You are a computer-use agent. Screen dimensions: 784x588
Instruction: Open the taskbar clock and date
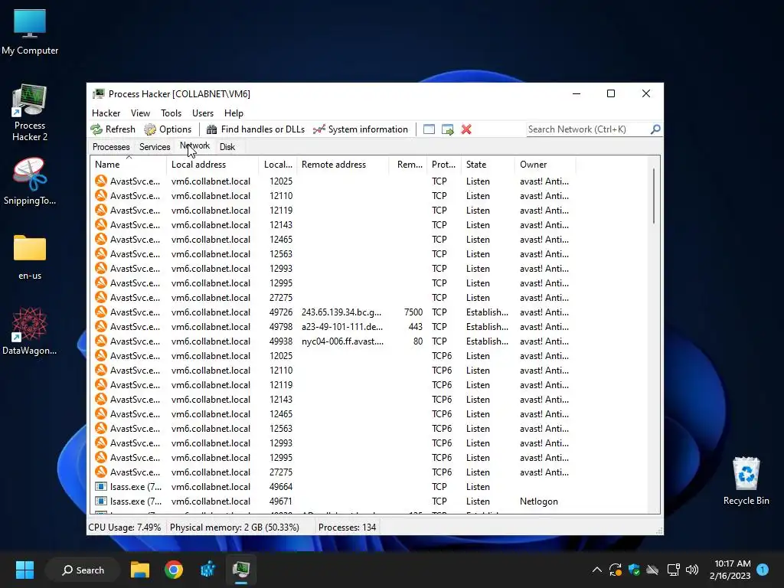(x=730, y=570)
